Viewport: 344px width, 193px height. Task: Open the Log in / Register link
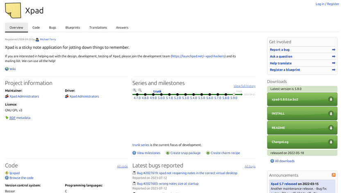click(327, 4)
